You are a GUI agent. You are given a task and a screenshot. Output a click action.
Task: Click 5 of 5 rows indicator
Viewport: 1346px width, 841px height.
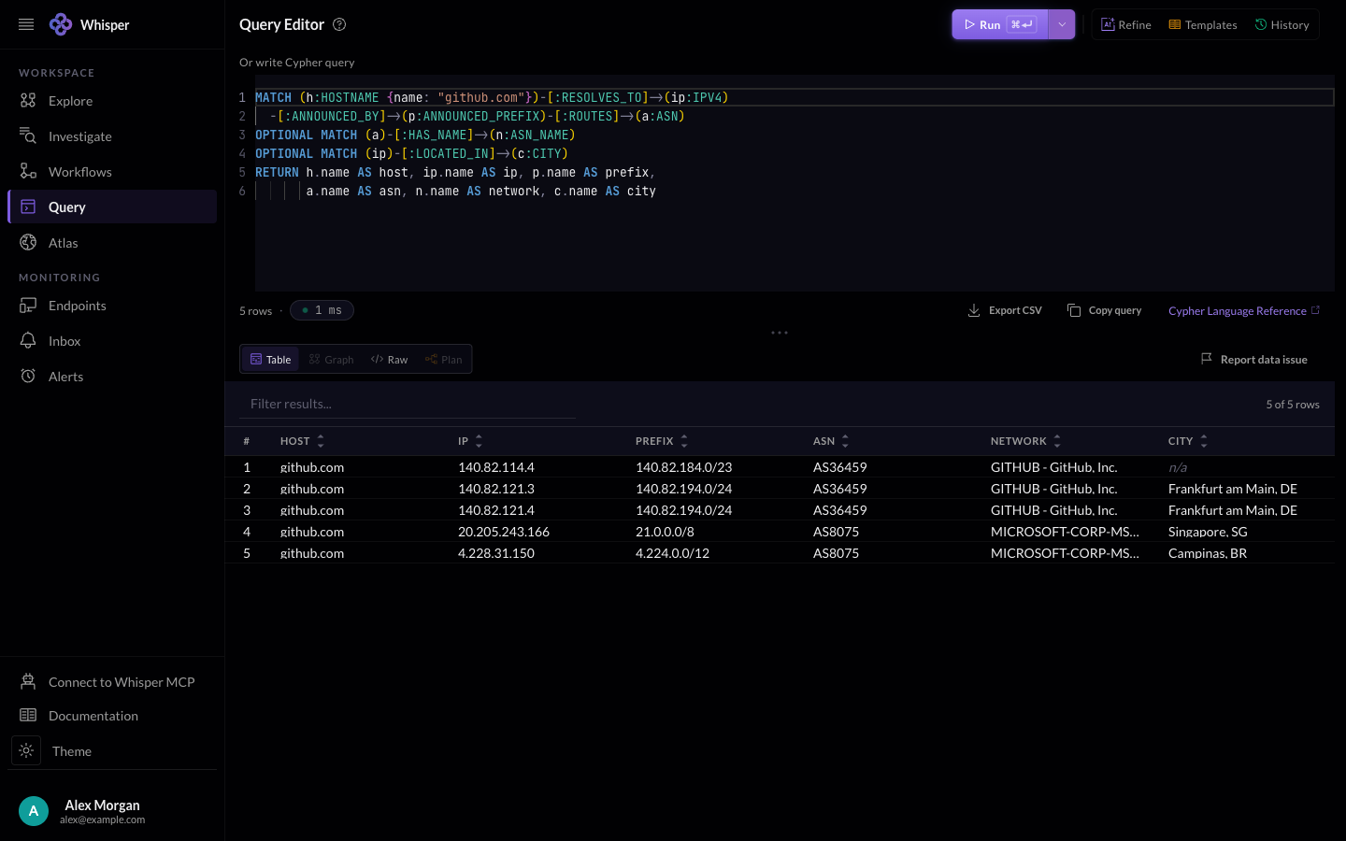(x=1293, y=405)
